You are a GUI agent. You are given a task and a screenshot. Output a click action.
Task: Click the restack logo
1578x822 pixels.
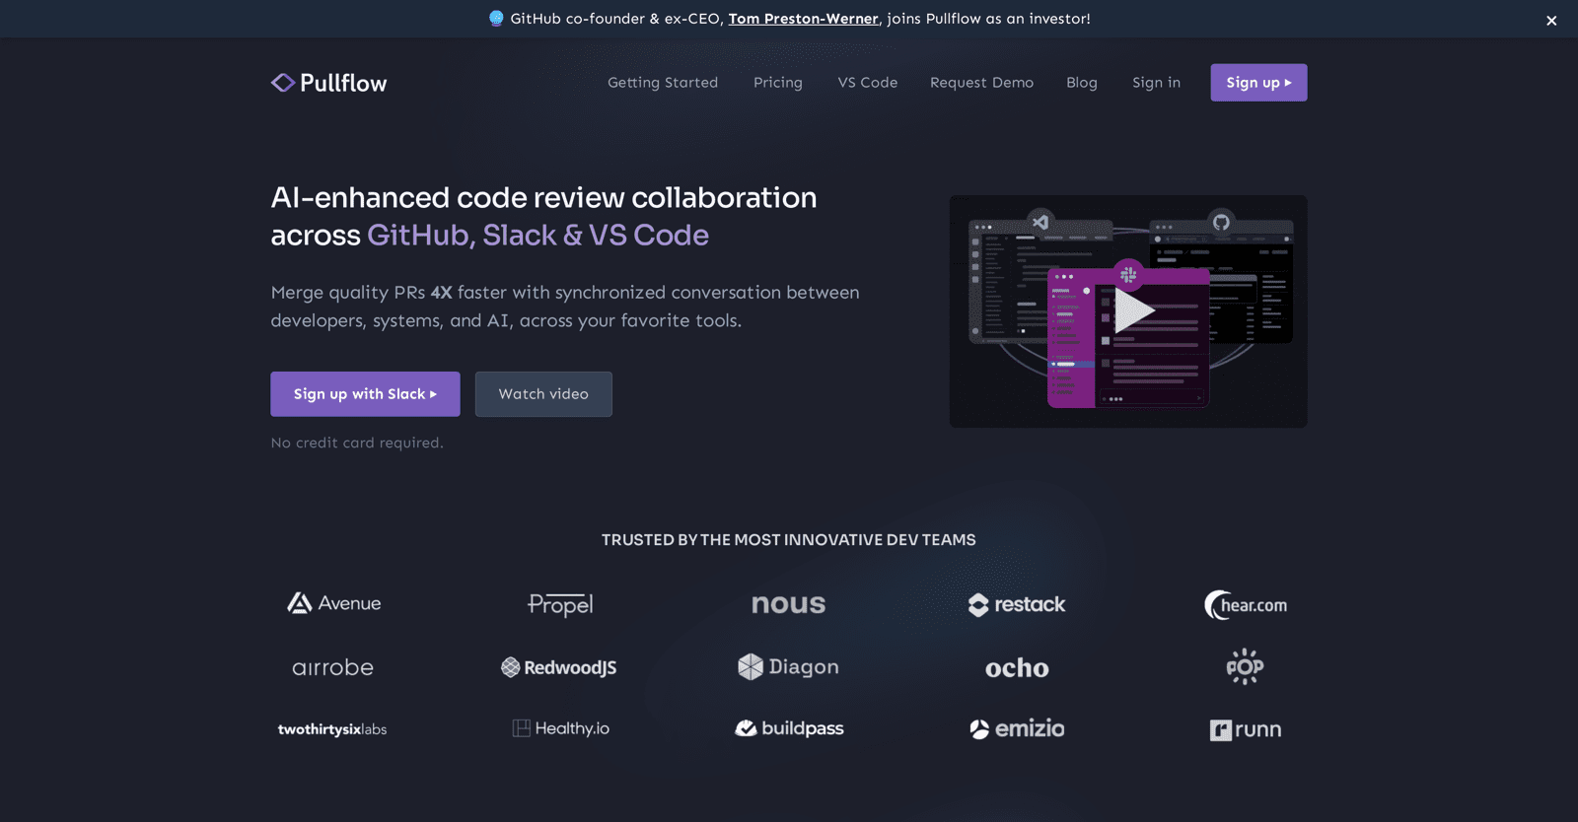click(1017, 604)
